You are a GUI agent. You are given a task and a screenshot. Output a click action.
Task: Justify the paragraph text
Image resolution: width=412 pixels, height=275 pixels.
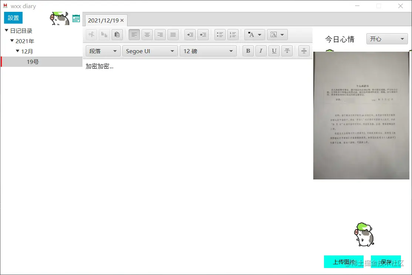[173, 35]
